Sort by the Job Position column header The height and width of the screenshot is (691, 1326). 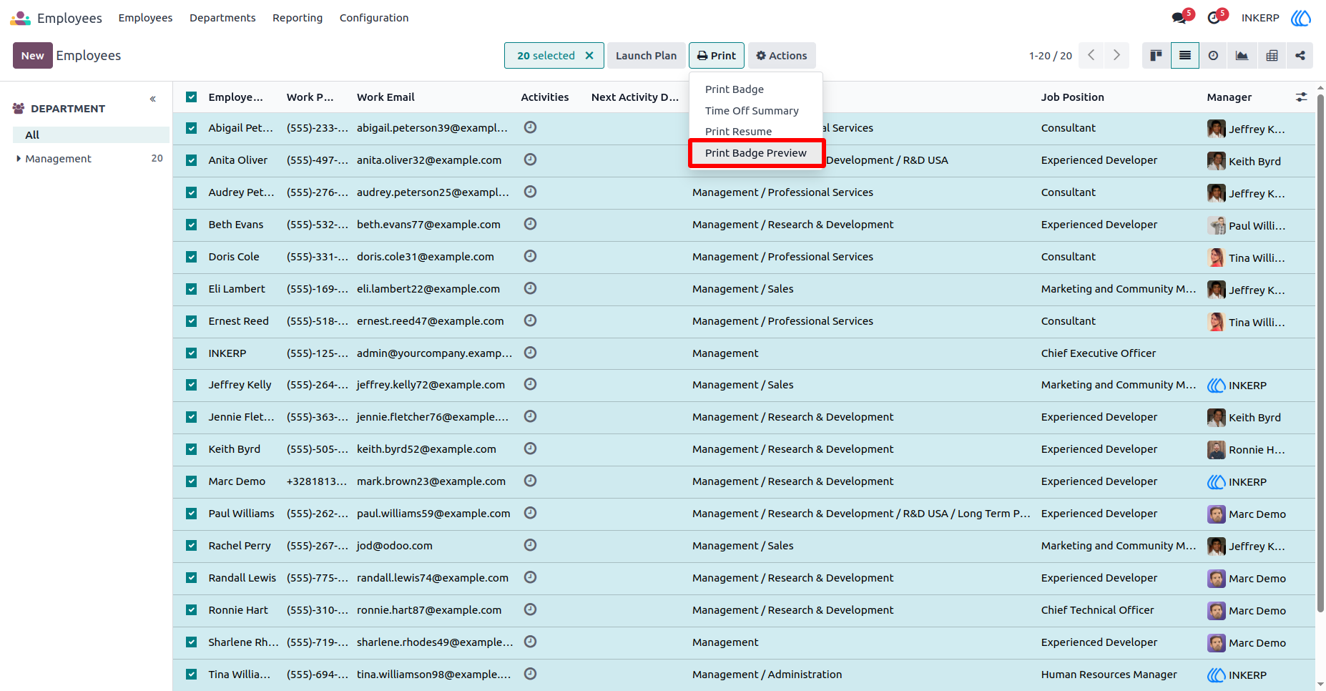(x=1073, y=97)
